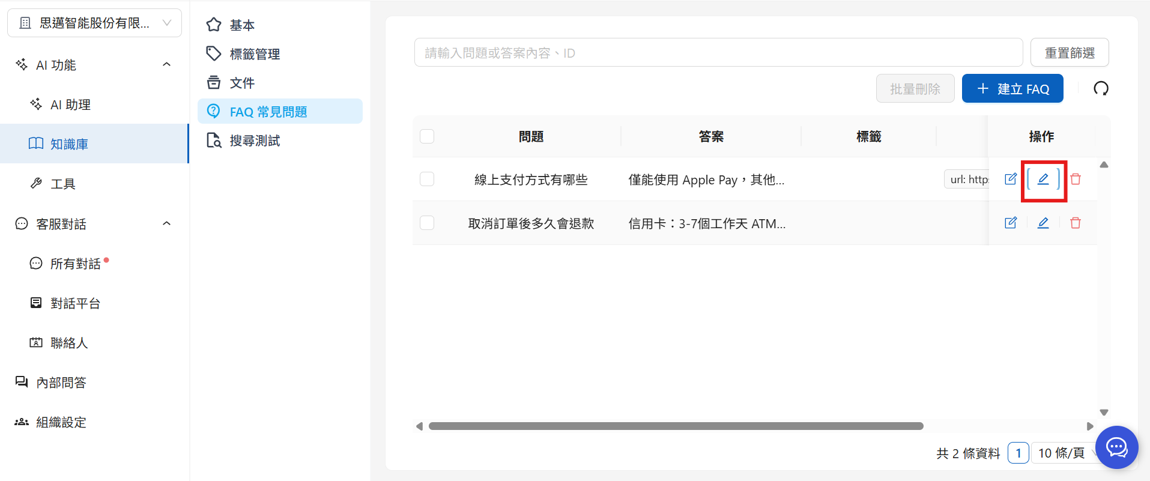Click the trash icon for 線上支付方式有哪些

point(1075,179)
